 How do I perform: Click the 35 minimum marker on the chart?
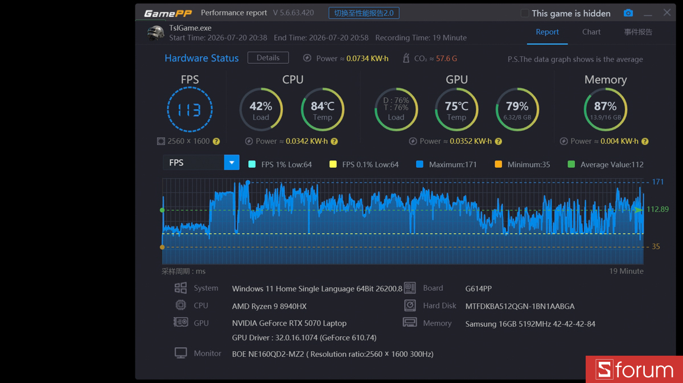[x=656, y=246]
